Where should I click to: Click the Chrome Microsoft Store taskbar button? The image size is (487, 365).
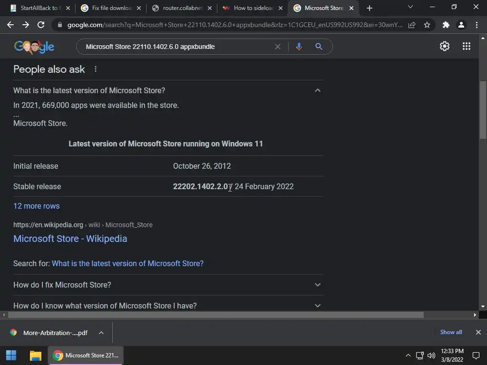click(x=86, y=355)
